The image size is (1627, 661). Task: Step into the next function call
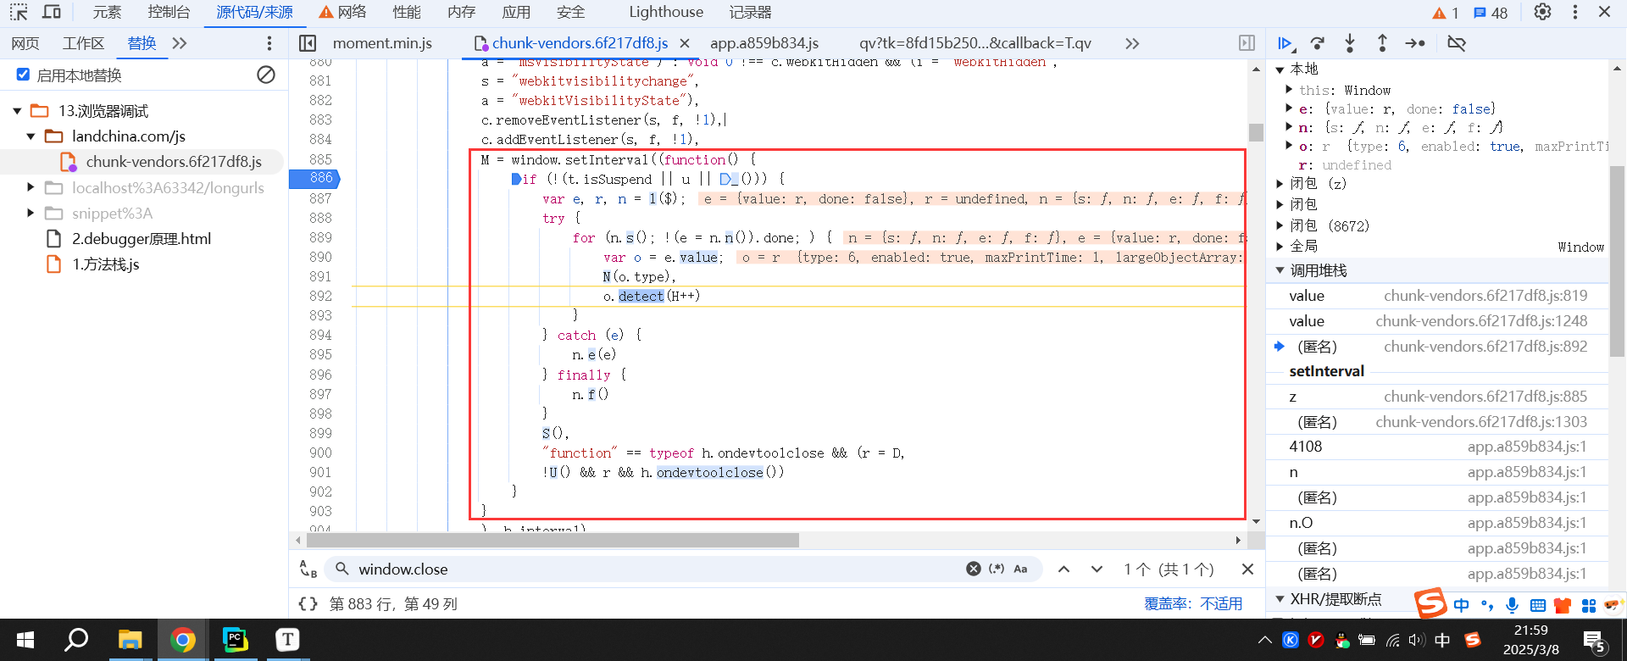tap(1350, 43)
